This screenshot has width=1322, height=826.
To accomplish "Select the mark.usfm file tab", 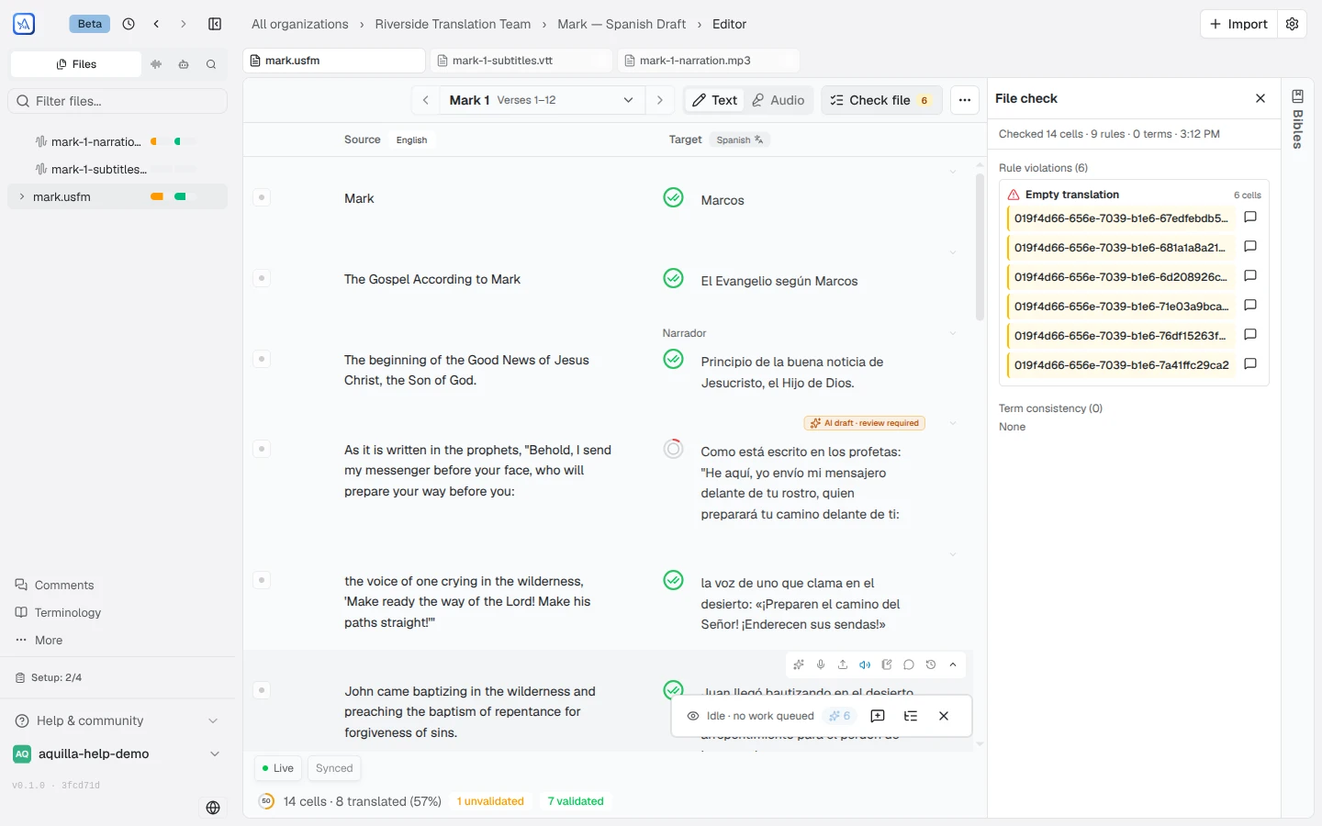I will click(334, 61).
